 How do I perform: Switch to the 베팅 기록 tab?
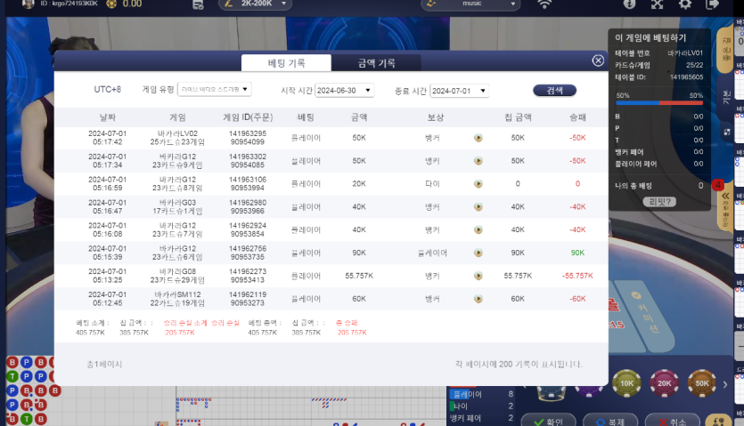(286, 62)
